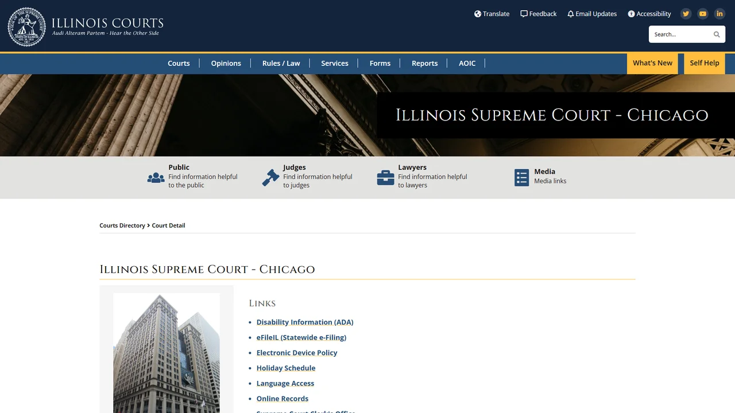Click the Judges gavel icon
The height and width of the screenshot is (413, 735).
coord(270,178)
